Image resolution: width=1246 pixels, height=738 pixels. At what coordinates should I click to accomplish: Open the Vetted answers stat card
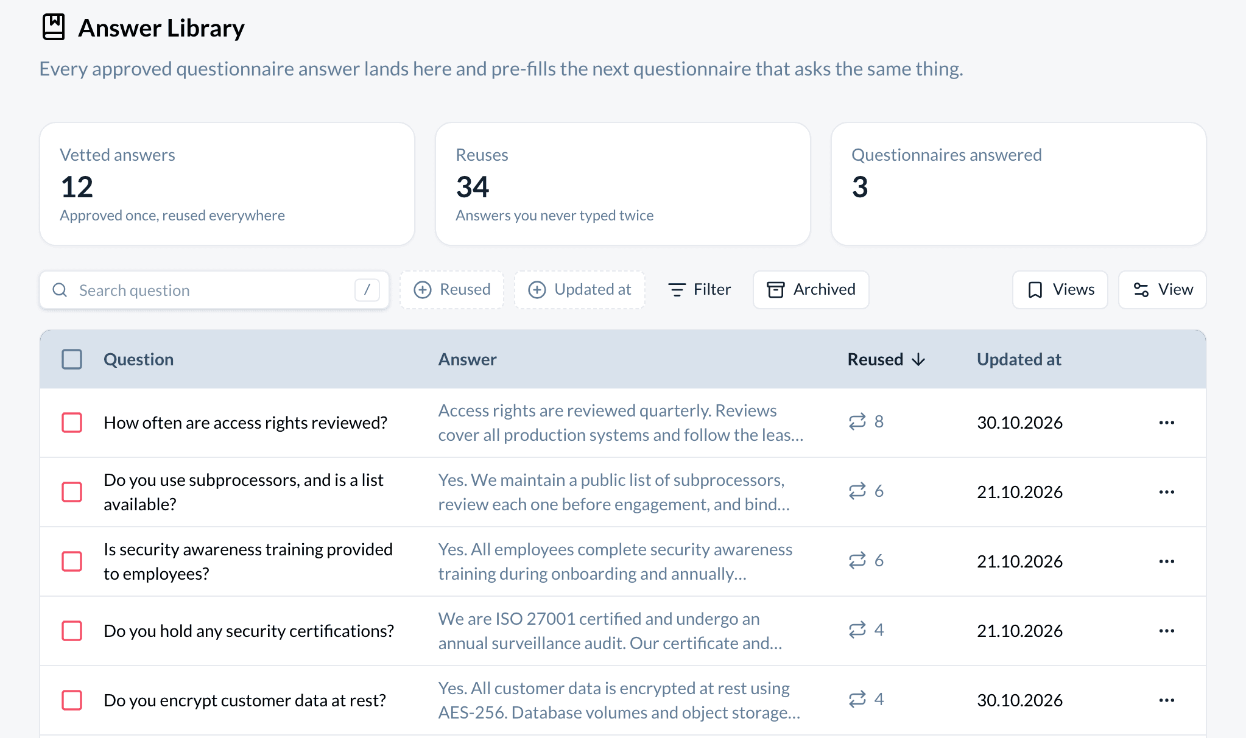pyautogui.click(x=227, y=184)
